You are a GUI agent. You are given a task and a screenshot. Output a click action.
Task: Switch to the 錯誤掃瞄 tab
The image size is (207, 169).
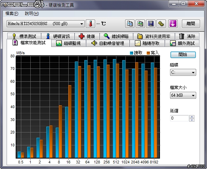(116, 36)
